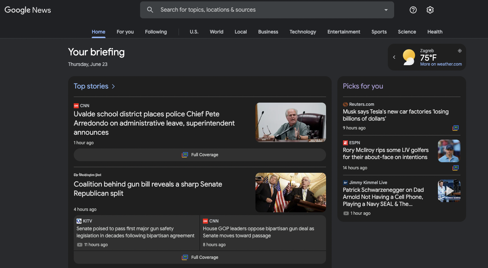The width and height of the screenshot is (488, 268).
Task: Open More on weather.com link
Action: (441, 64)
